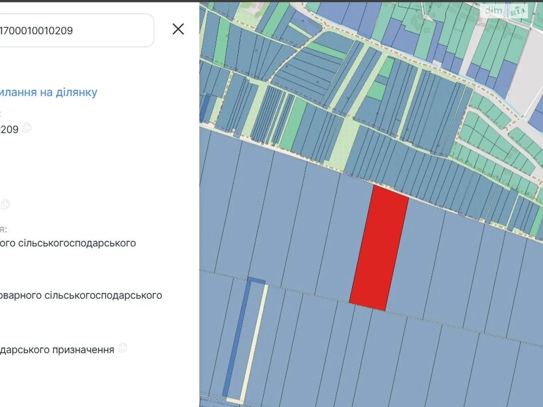Select the red highlighted parcel on map
Screen dimensions: 543x407
379,248
